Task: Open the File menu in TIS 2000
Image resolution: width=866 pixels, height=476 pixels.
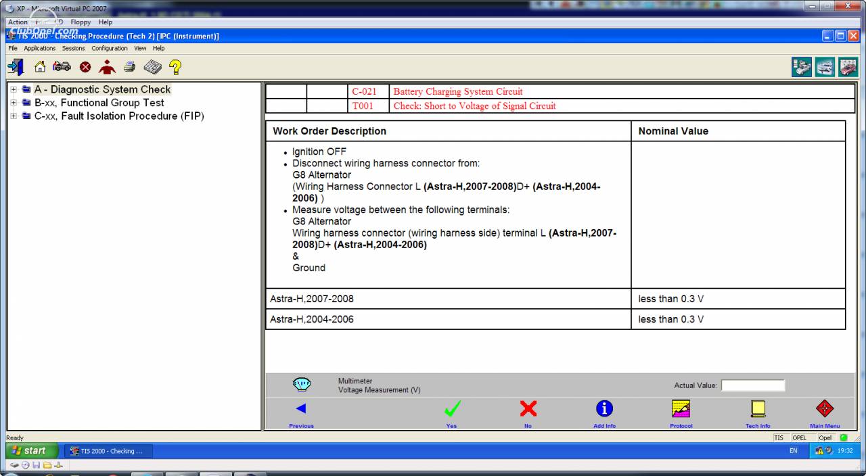Action: [13, 49]
